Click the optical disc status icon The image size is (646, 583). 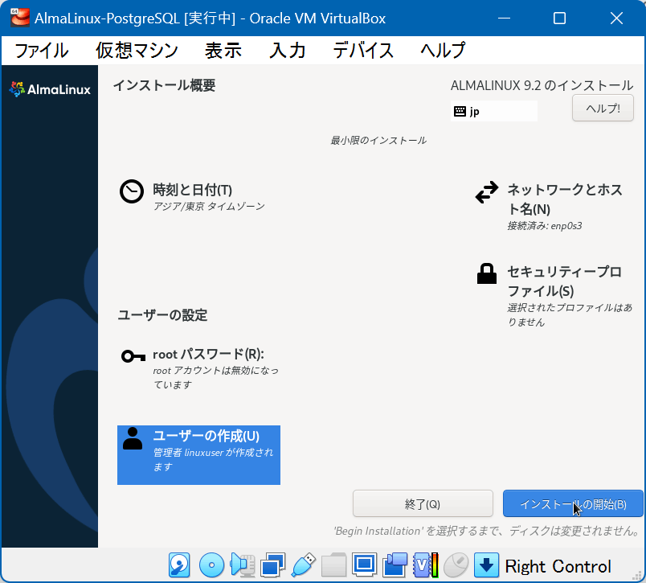tap(211, 565)
